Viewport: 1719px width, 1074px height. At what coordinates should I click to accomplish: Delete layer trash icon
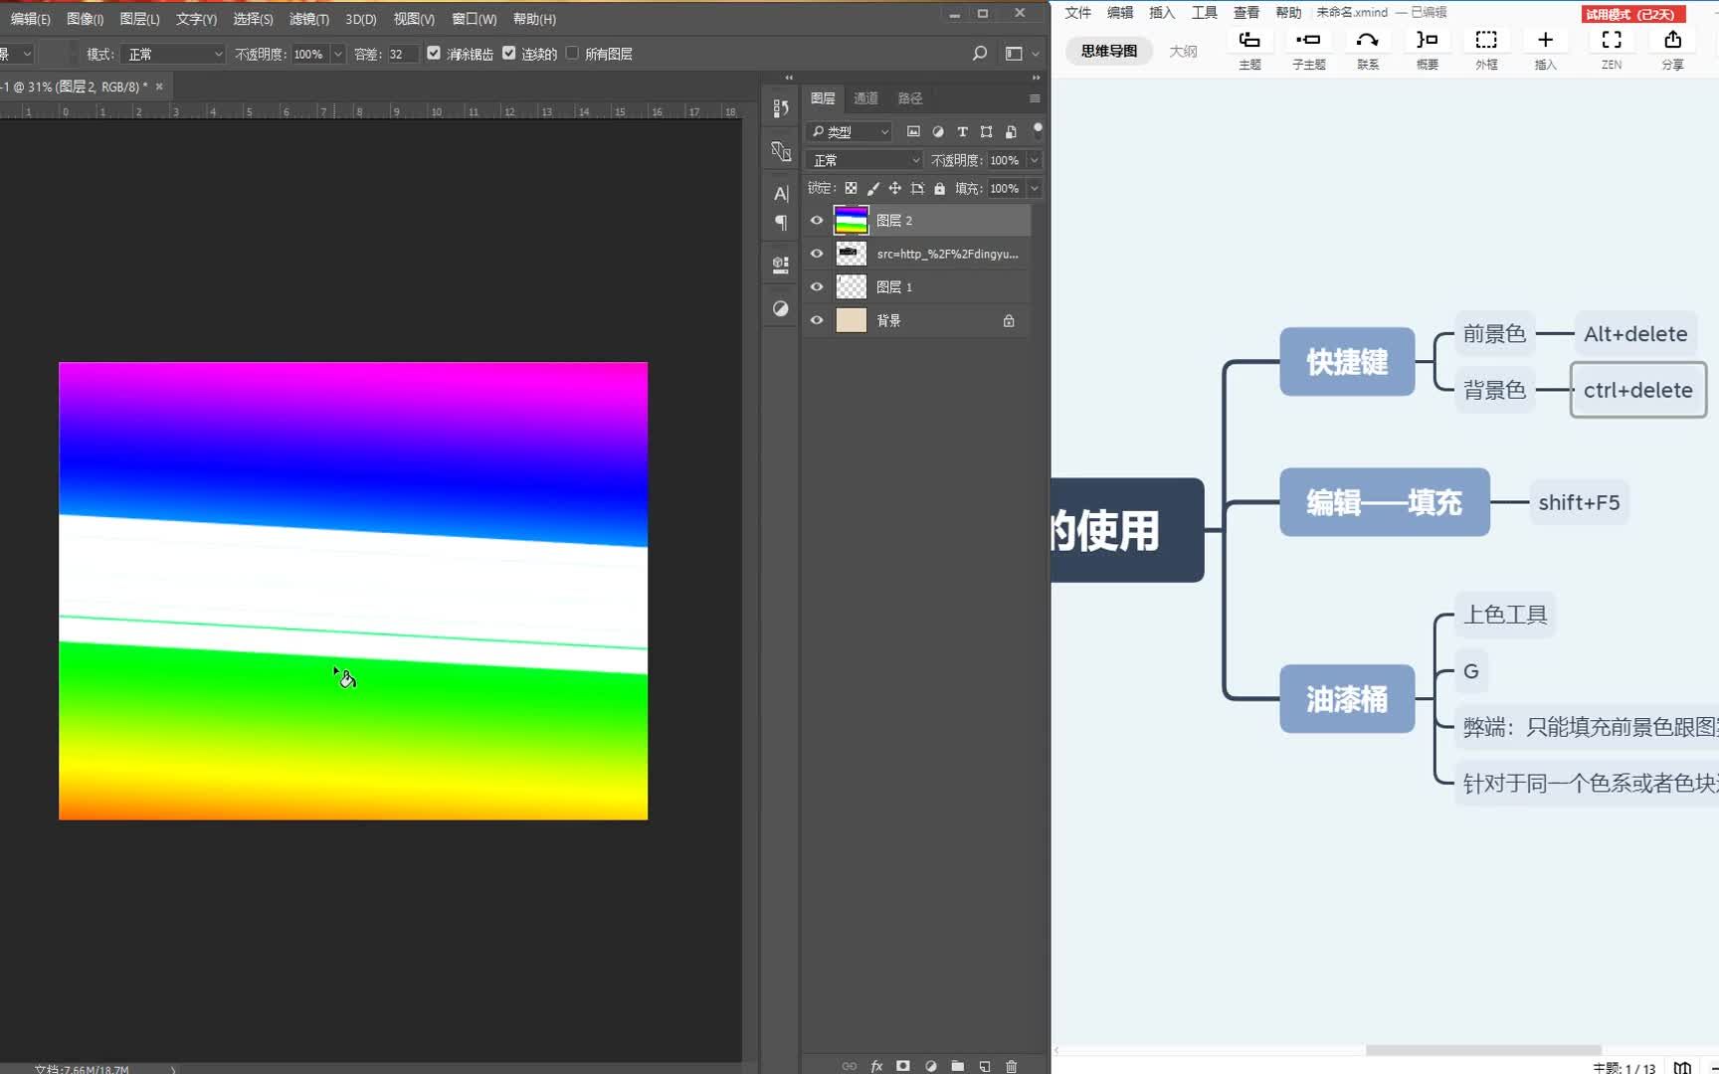pos(1012,1066)
